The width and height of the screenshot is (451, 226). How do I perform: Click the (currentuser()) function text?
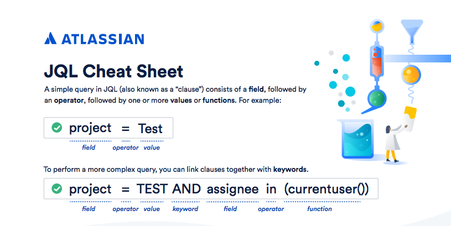coord(326,189)
